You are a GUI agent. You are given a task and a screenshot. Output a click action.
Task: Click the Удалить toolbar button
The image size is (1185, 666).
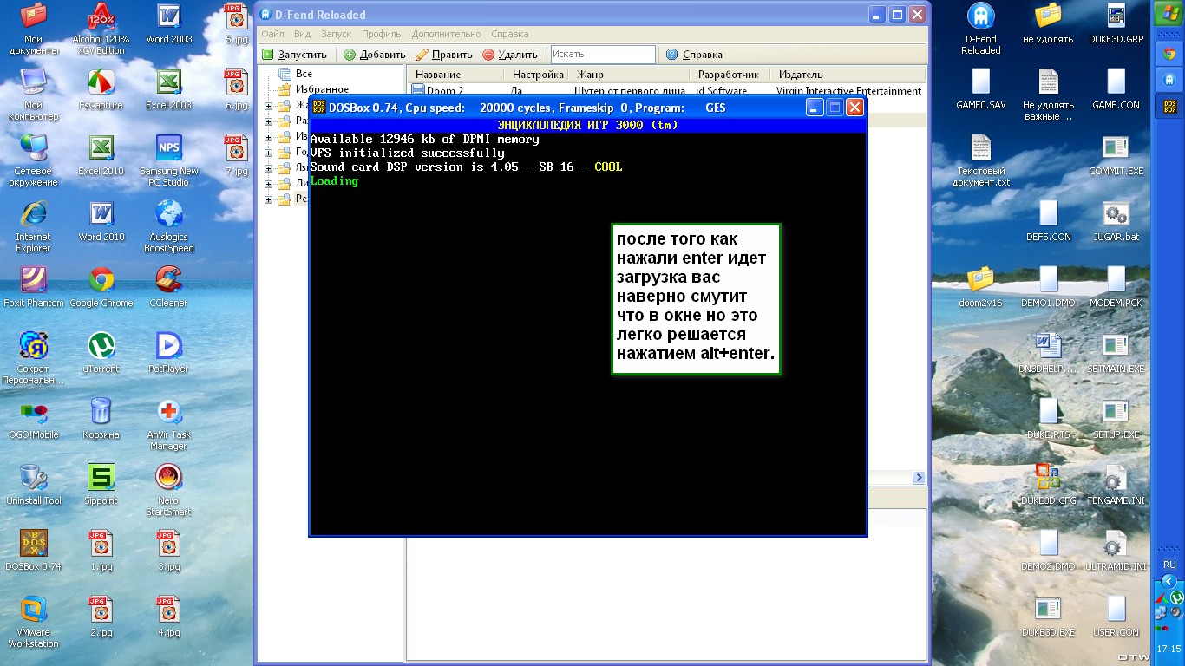[510, 55]
